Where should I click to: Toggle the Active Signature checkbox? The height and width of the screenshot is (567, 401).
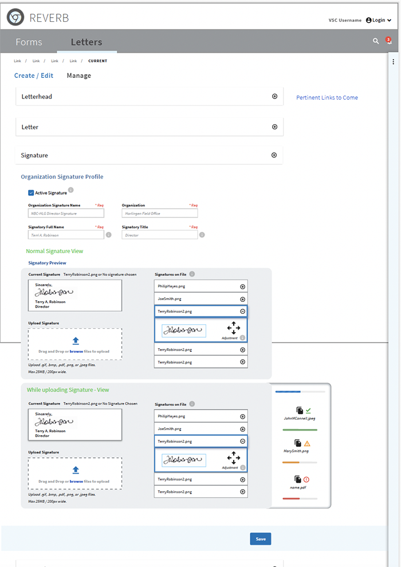coord(31,193)
